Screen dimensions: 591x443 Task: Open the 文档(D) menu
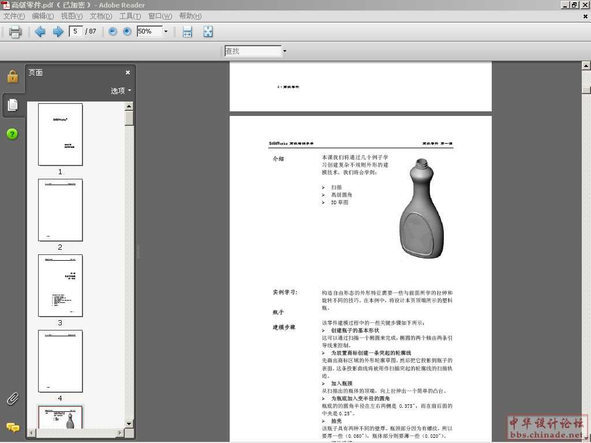101,16
